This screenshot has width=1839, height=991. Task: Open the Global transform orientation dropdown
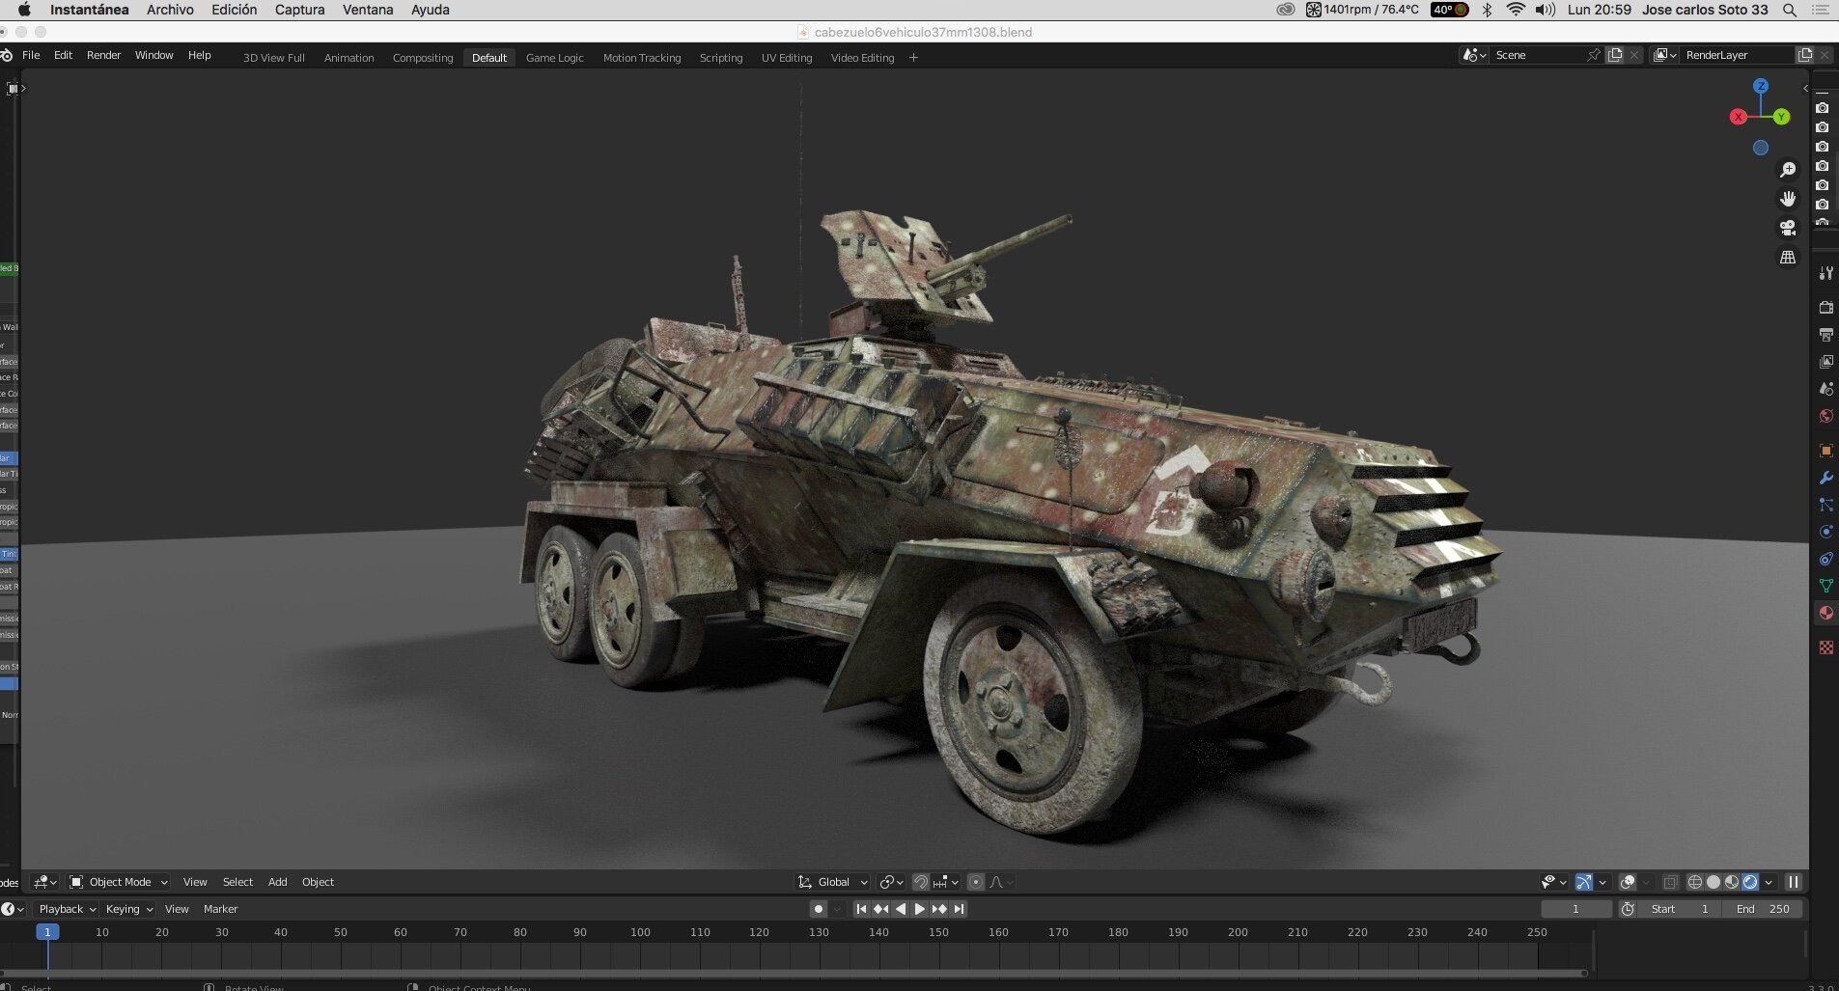click(832, 882)
